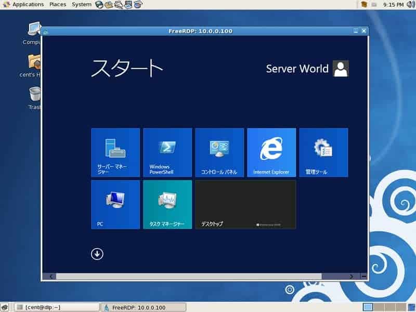Open the dark Desktop tile
Viewport: 416px width, 312px height.
[245, 204]
